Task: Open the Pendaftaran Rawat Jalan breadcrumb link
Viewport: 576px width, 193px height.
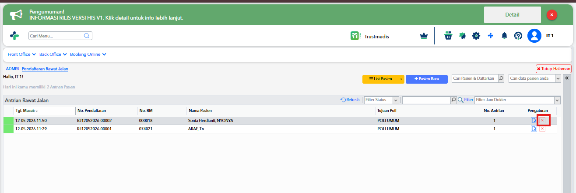Action: [x=45, y=69]
